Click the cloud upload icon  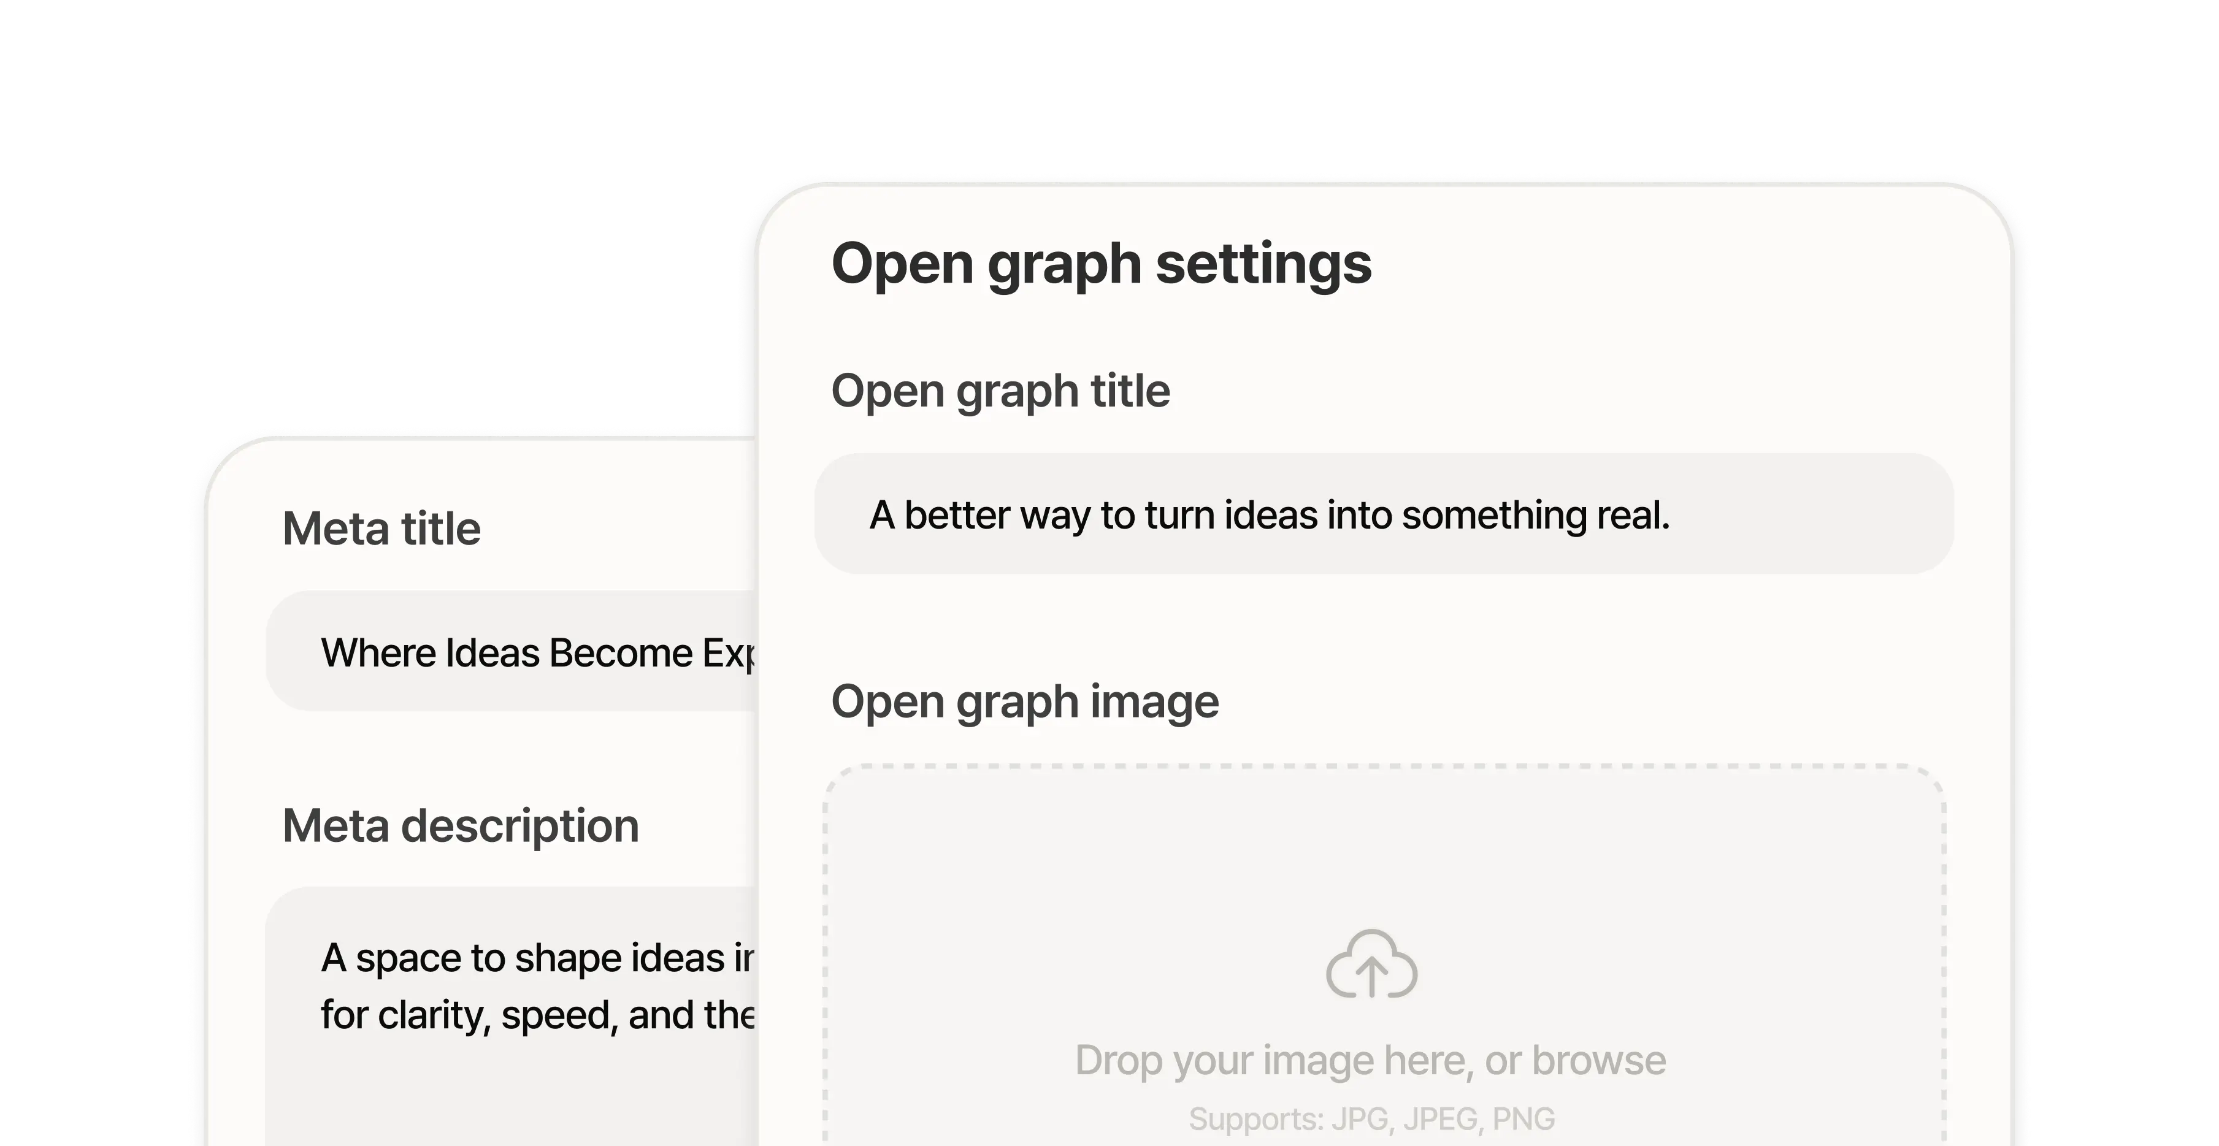pos(1371,965)
